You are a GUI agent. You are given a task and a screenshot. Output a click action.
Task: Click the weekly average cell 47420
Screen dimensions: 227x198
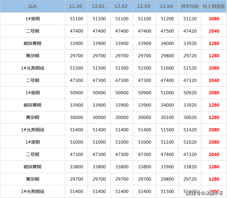[190, 31]
